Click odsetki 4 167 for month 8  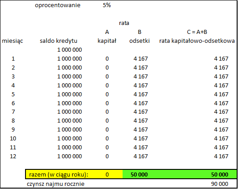[141, 121]
